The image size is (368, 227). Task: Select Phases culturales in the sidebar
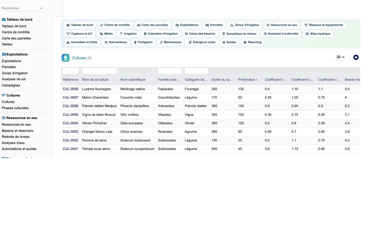point(15,108)
